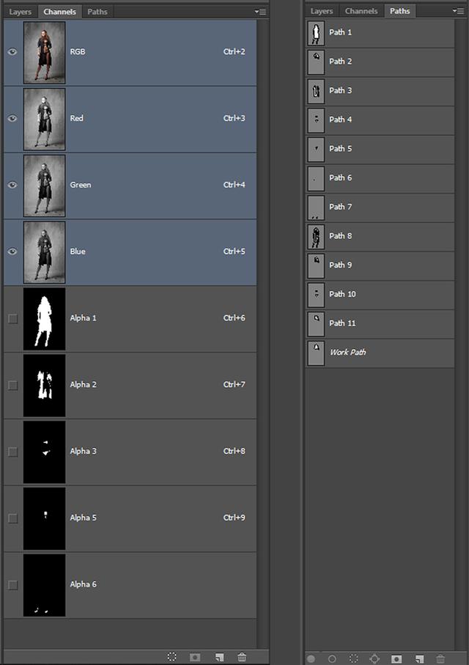Make work path from selection icon
This screenshot has width=469, height=665.
374,658
